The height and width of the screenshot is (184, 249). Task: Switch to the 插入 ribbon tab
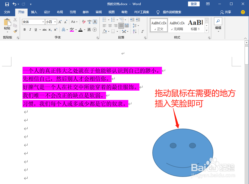[x=34, y=12]
